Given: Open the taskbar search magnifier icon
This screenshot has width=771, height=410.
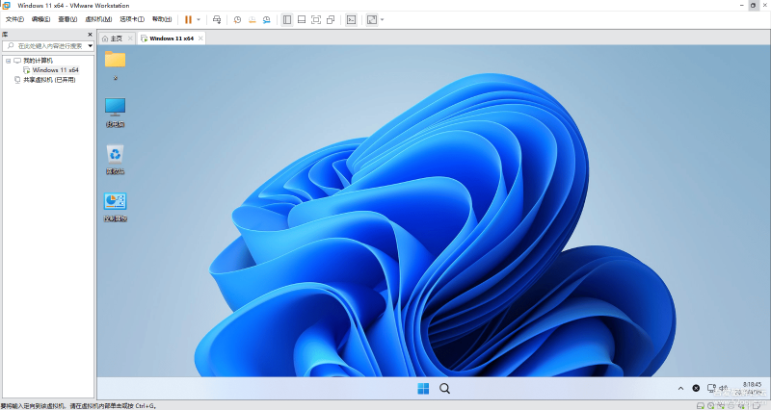Looking at the screenshot, I should (x=445, y=388).
